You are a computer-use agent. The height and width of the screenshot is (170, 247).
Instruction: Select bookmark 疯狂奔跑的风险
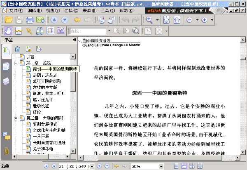pos(47,81)
